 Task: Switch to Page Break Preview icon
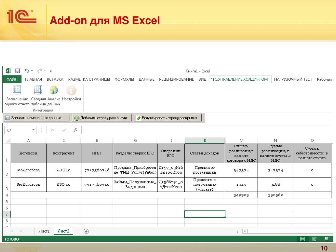[x=327, y=239]
